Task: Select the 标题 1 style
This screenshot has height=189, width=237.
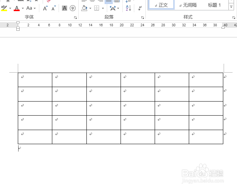Action: (x=214, y=5)
